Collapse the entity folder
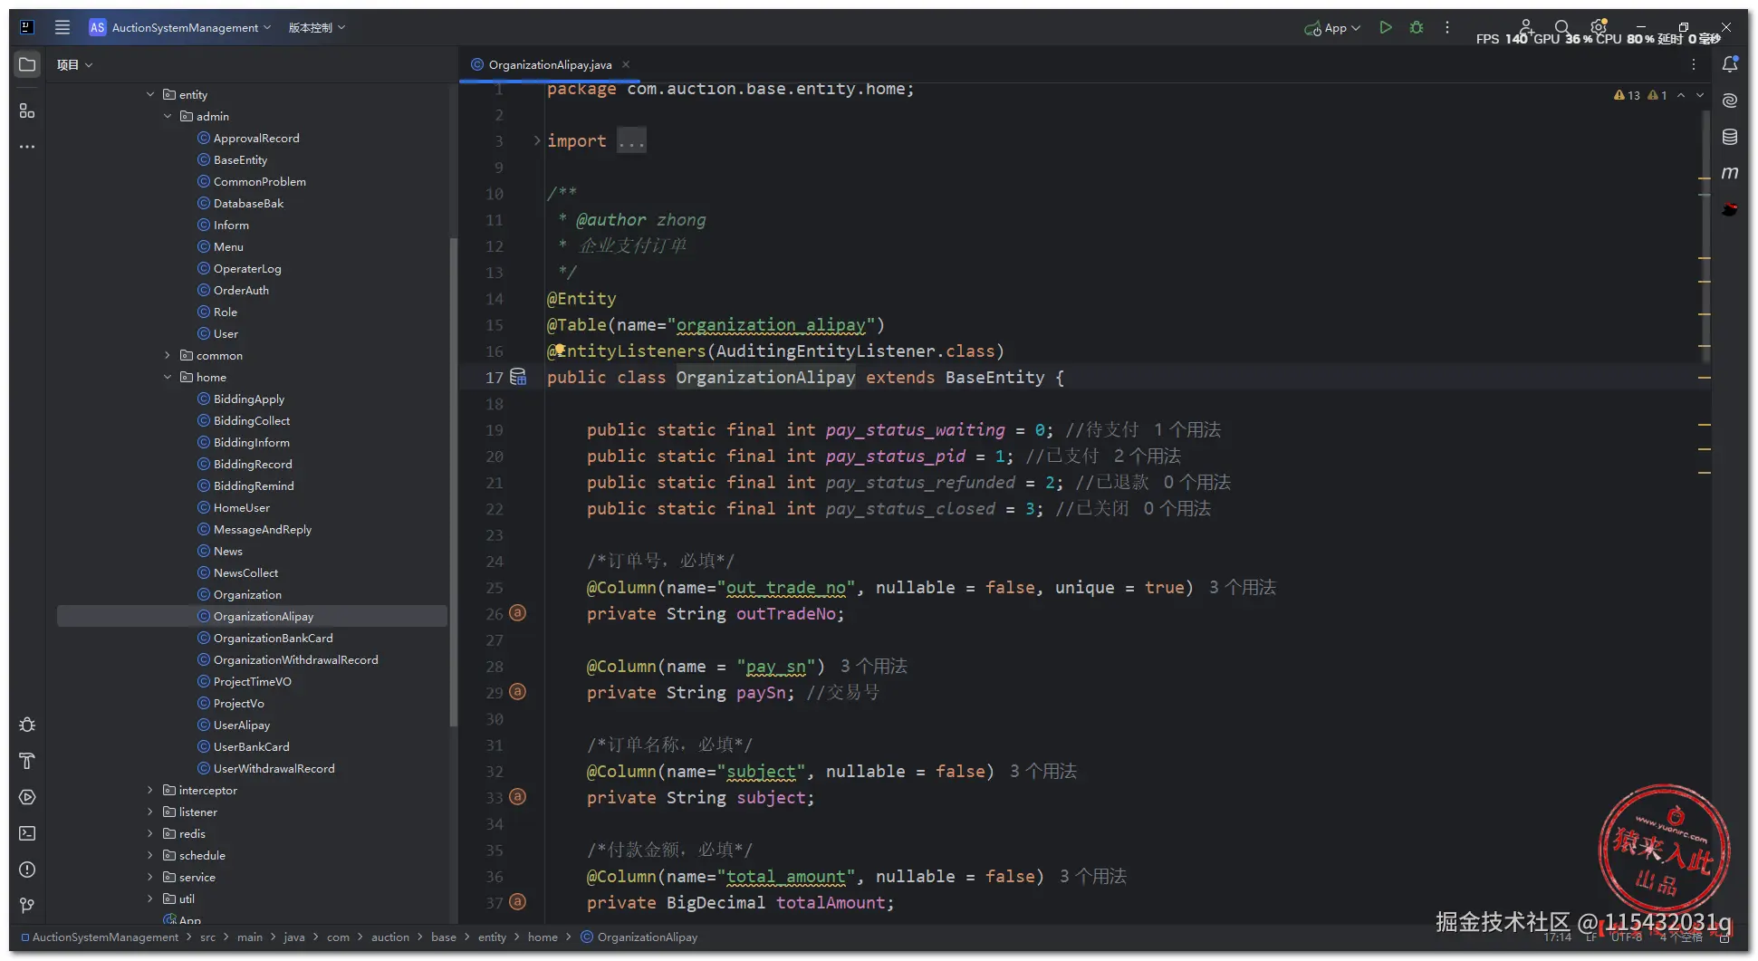 (x=150, y=94)
